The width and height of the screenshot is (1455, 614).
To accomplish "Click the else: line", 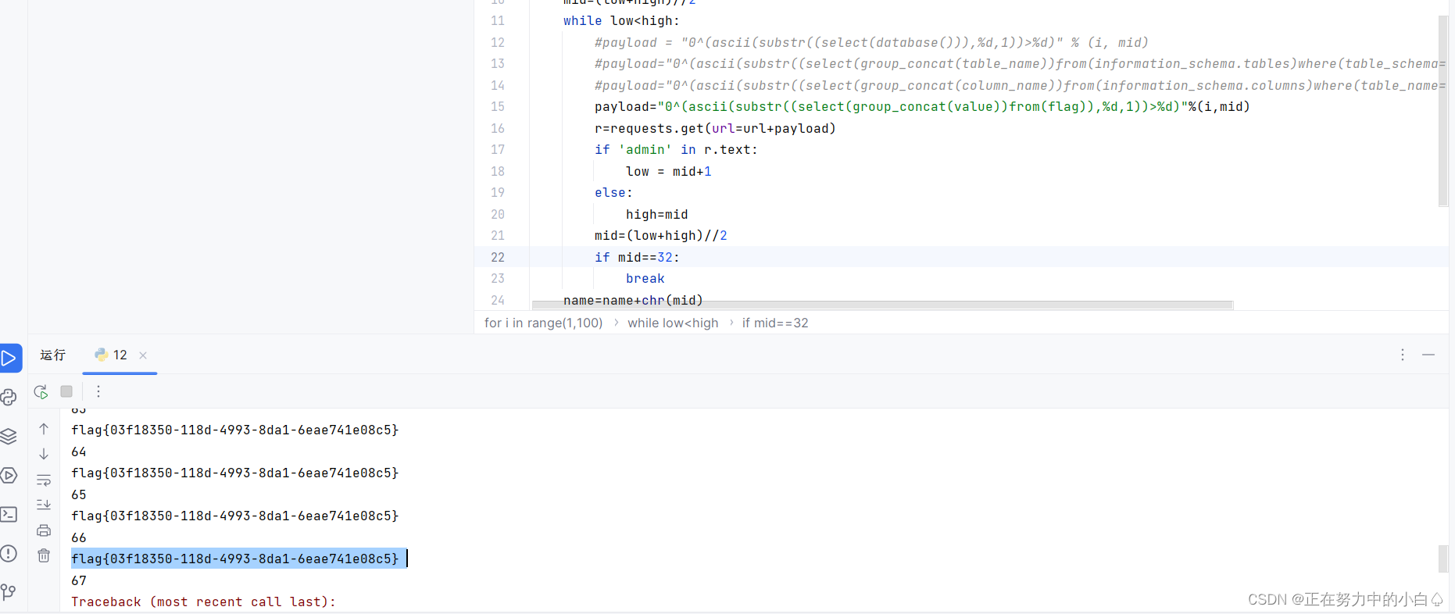I will pyautogui.click(x=613, y=192).
